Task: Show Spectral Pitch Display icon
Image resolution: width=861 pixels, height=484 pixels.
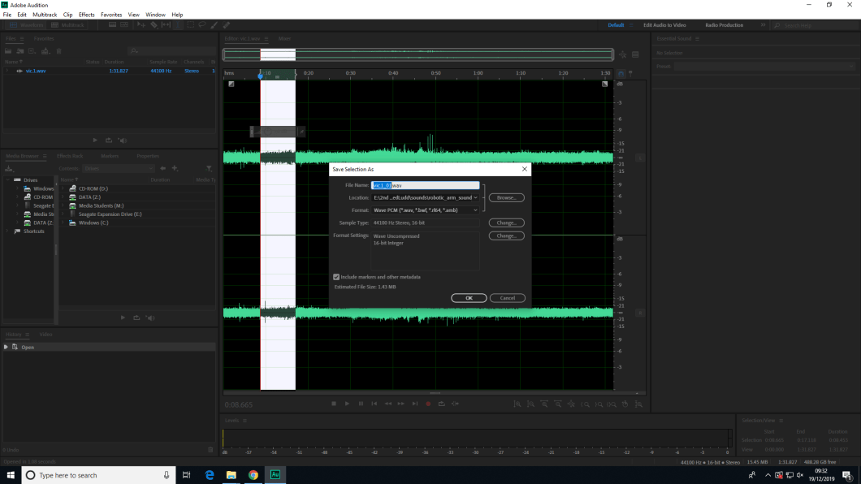Action: [x=124, y=24]
